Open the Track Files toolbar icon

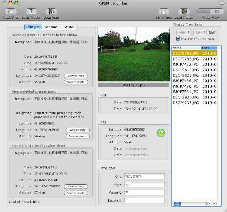11,12
